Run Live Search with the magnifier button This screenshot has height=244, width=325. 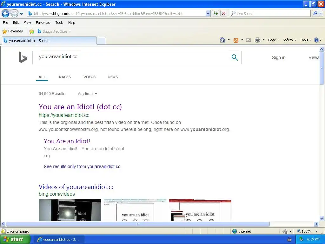[315, 13]
